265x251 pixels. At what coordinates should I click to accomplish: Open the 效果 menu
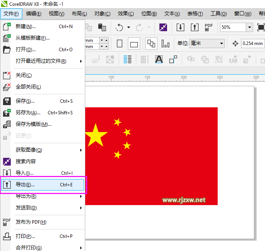coord(126,14)
